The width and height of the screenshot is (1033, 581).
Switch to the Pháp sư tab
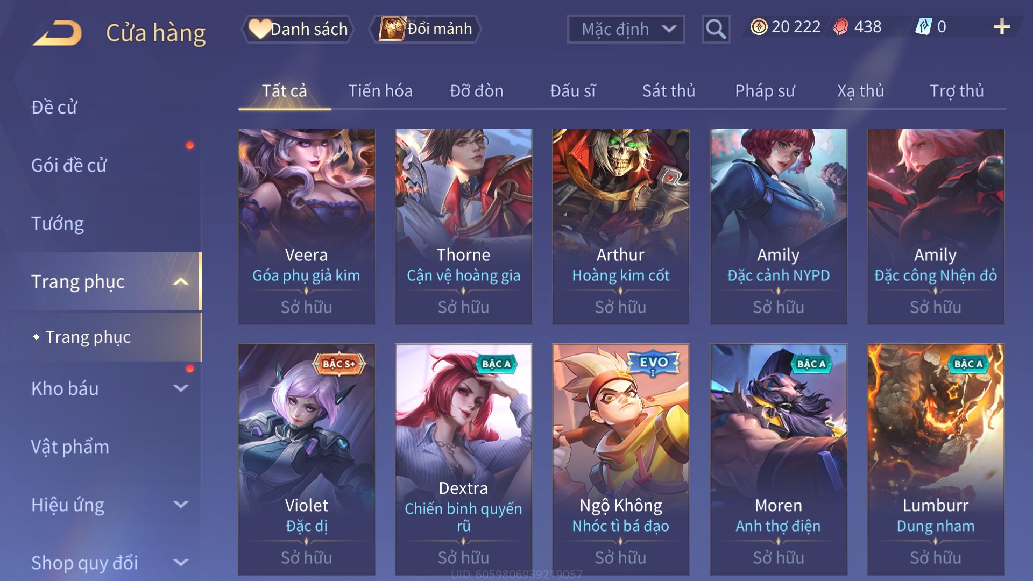click(765, 91)
